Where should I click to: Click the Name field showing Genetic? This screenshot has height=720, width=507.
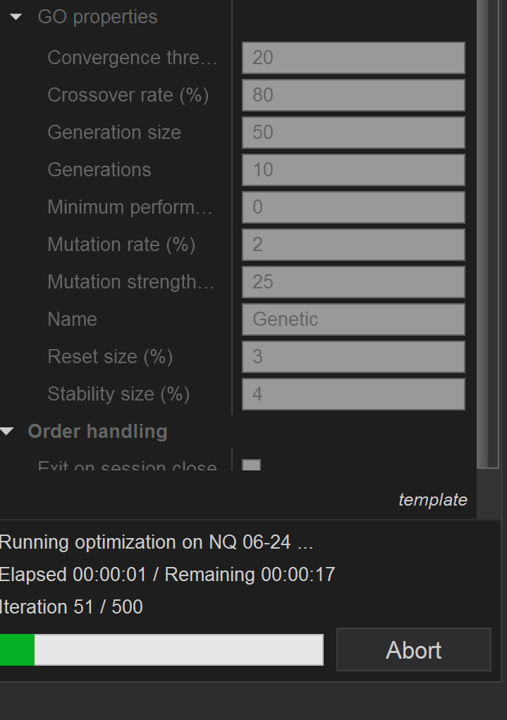[353, 319]
